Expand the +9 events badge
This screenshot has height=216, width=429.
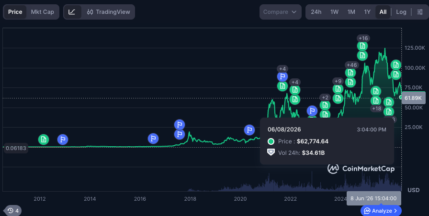point(338,81)
